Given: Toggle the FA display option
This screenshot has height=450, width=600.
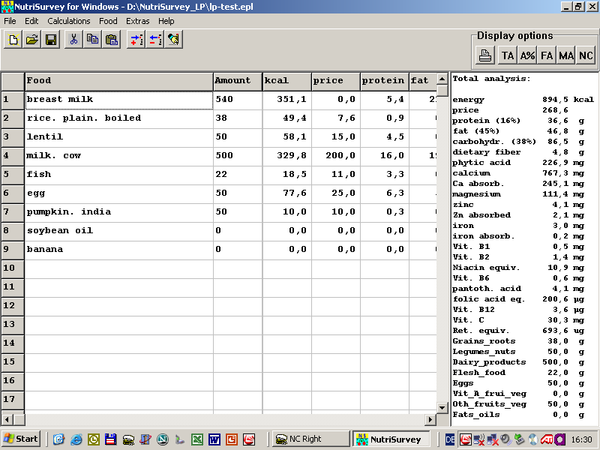Looking at the screenshot, I should click(x=547, y=55).
